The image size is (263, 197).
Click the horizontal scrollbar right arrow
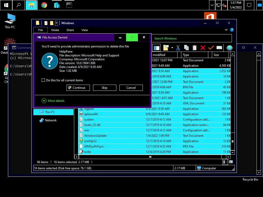(228, 157)
